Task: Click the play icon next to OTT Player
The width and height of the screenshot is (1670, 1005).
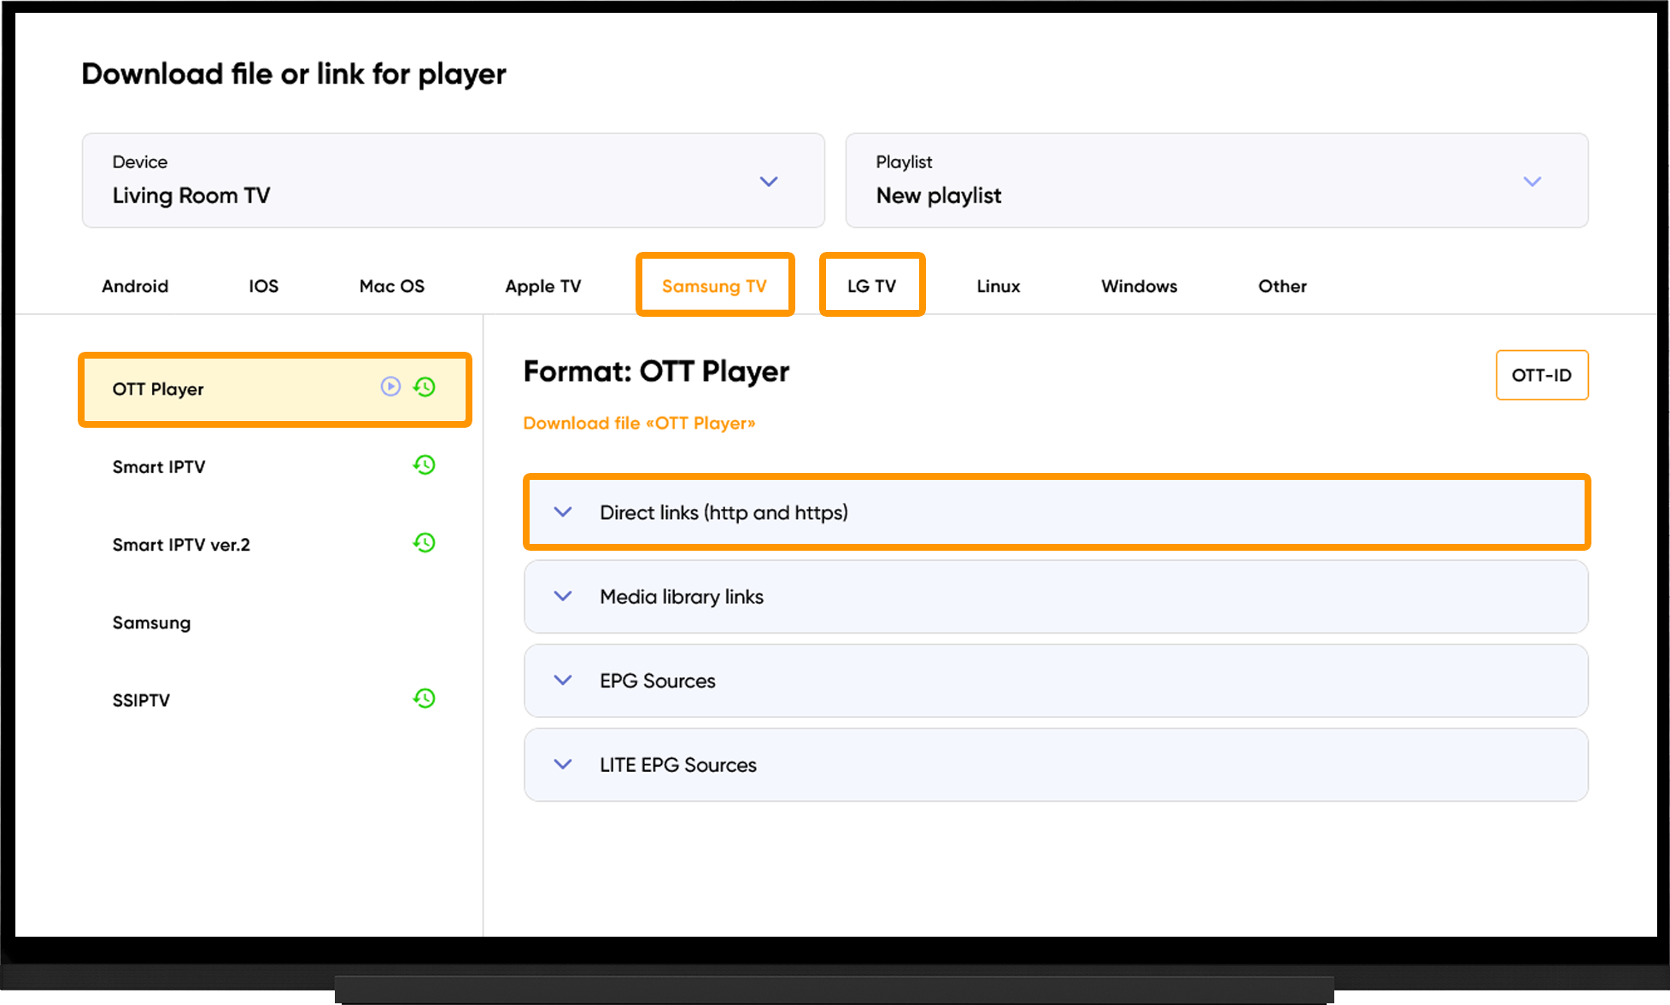Action: [x=390, y=387]
